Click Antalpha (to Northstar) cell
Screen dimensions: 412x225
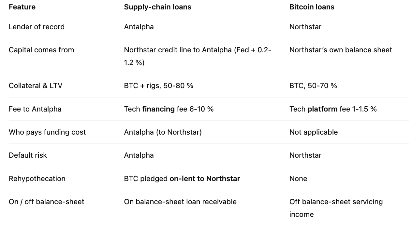(163, 132)
